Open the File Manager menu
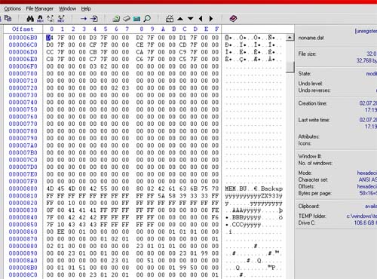The image size is (377, 279). pos(40,8)
